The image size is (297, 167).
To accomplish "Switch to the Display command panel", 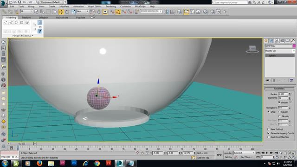I will [288, 41].
